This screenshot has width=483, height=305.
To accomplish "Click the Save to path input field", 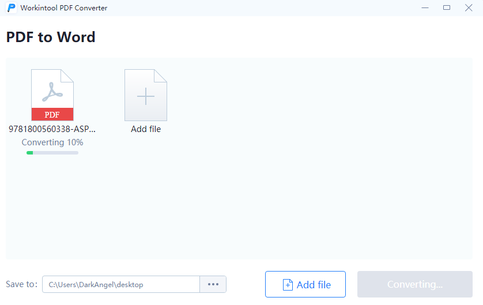I will [x=121, y=284].
